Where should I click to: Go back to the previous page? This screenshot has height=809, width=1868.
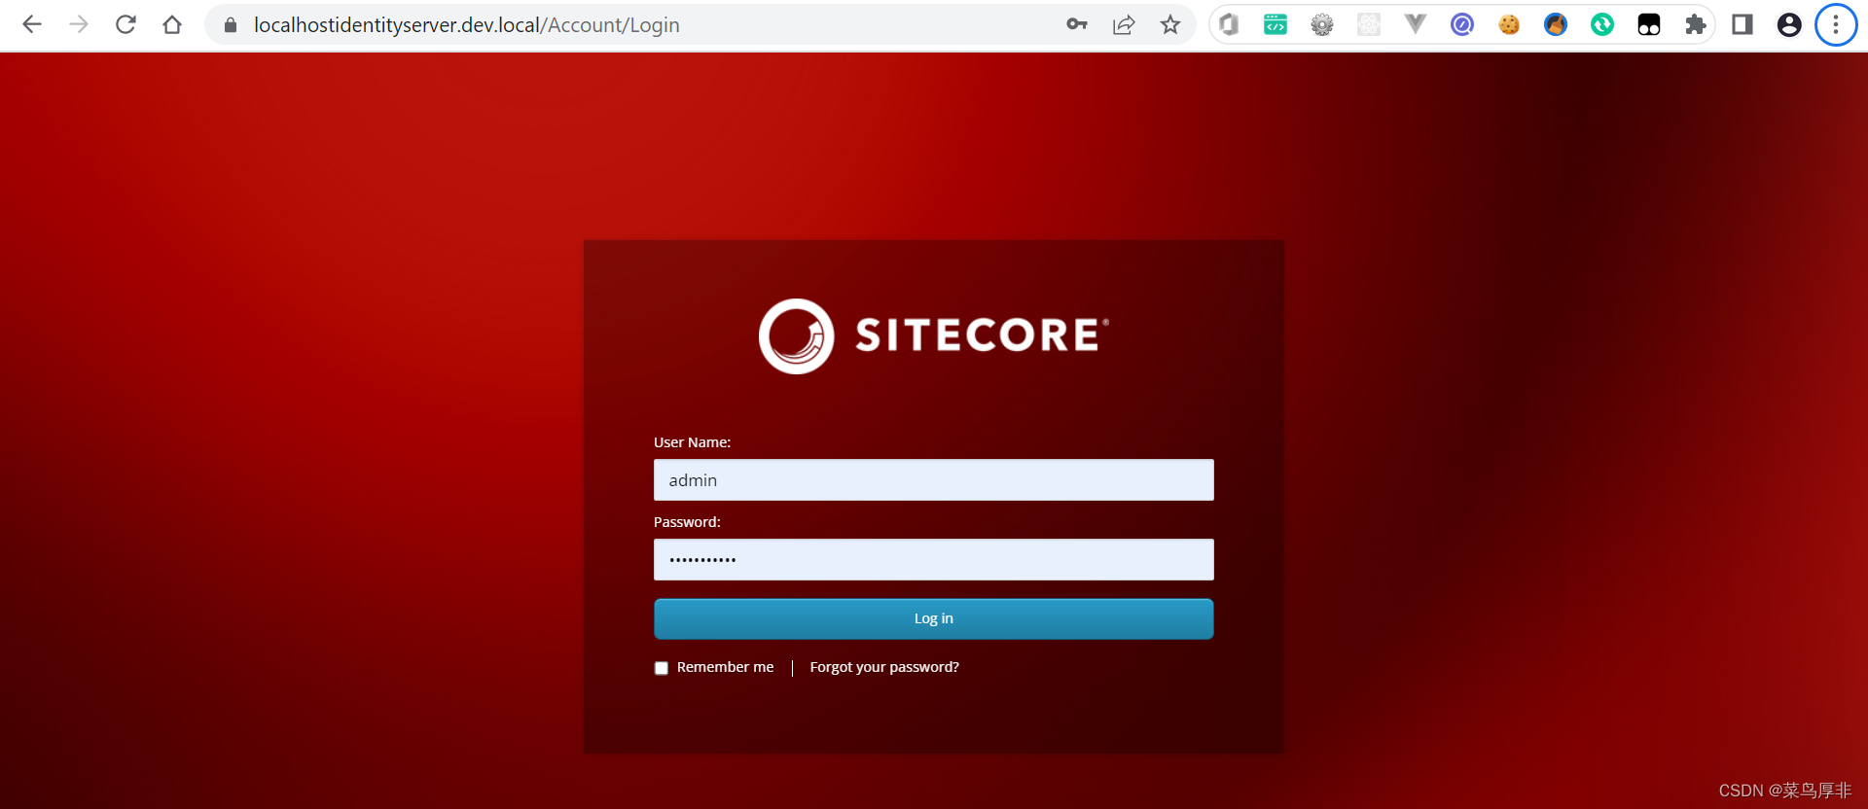32,24
